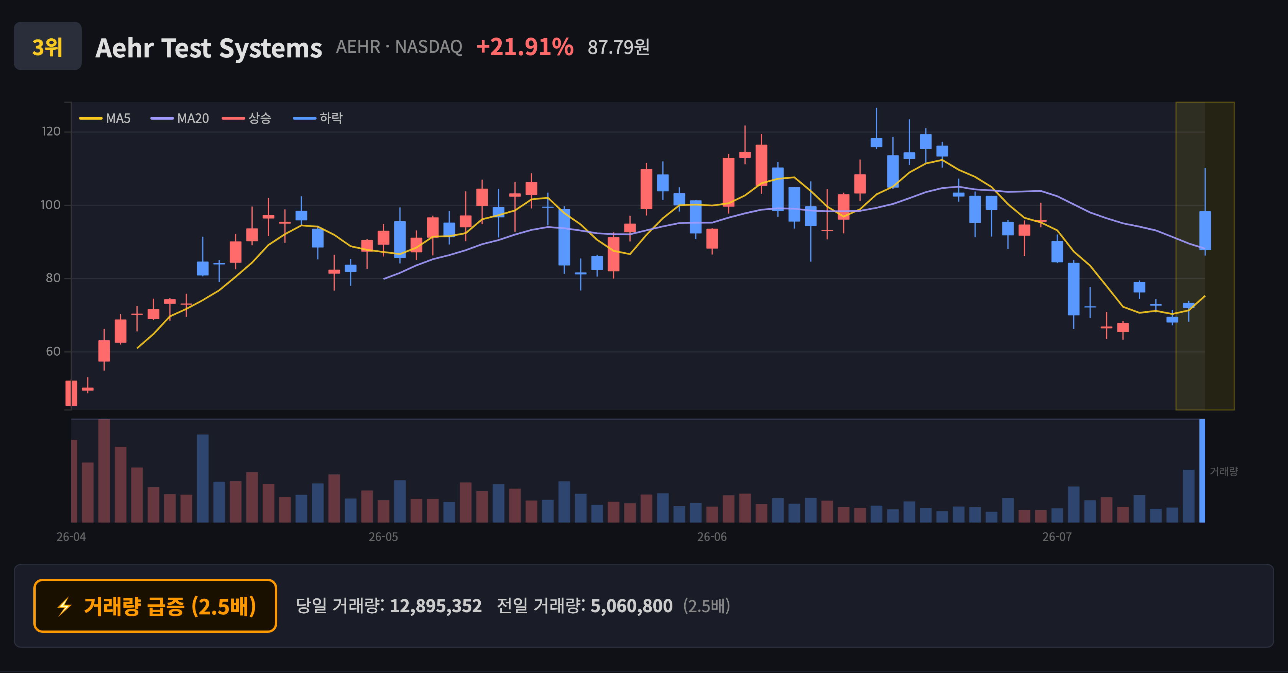Click the 87.79원 price
Image resolution: width=1288 pixels, height=673 pixels.
[x=618, y=47]
